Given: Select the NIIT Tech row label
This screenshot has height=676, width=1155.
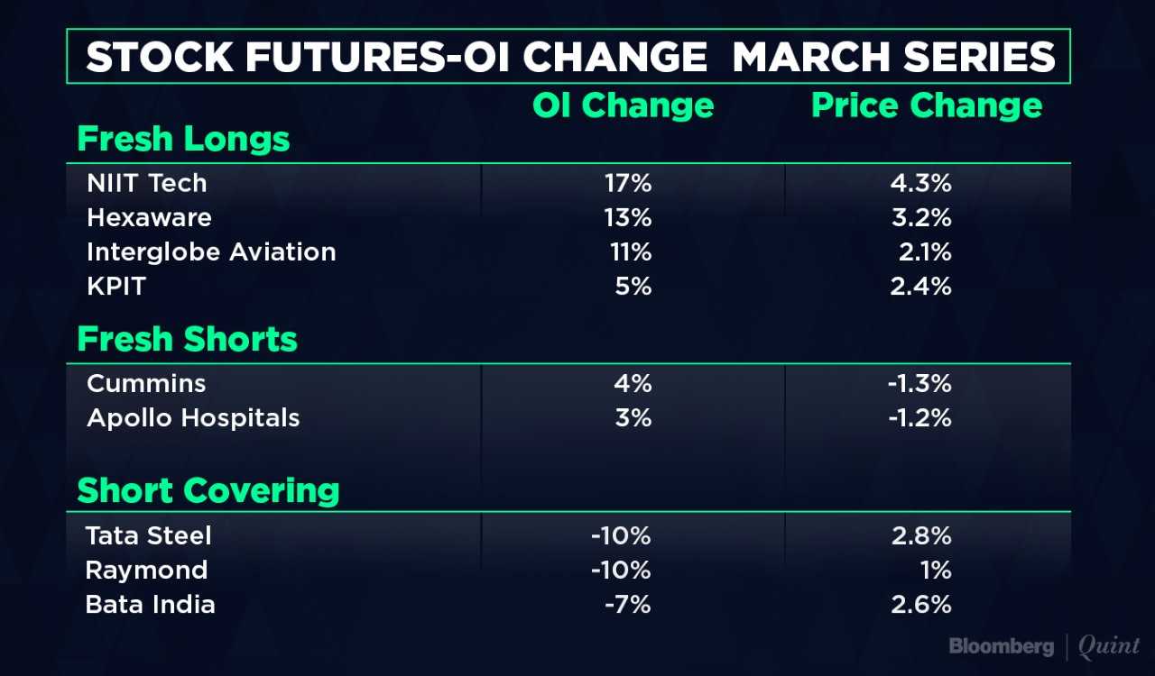Looking at the screenshot, I should coord(147,183).
